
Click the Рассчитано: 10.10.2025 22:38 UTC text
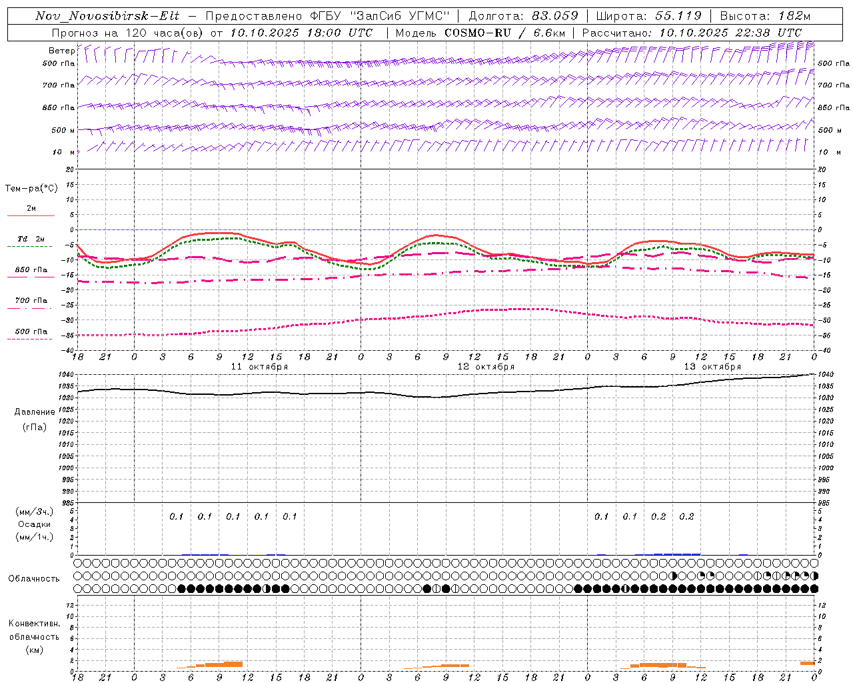point(692,33)
